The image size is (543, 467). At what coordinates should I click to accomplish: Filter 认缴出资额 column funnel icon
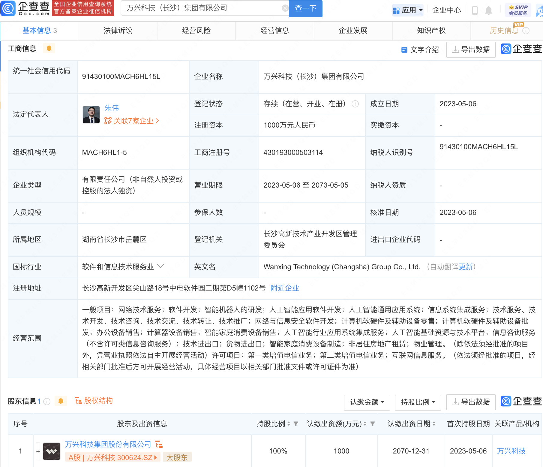pos(373,424)
